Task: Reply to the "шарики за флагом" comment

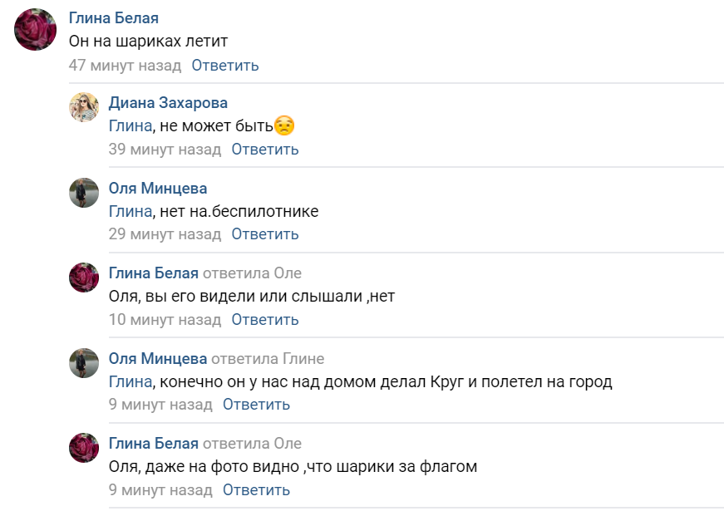Action: click(x=257, y=489)
